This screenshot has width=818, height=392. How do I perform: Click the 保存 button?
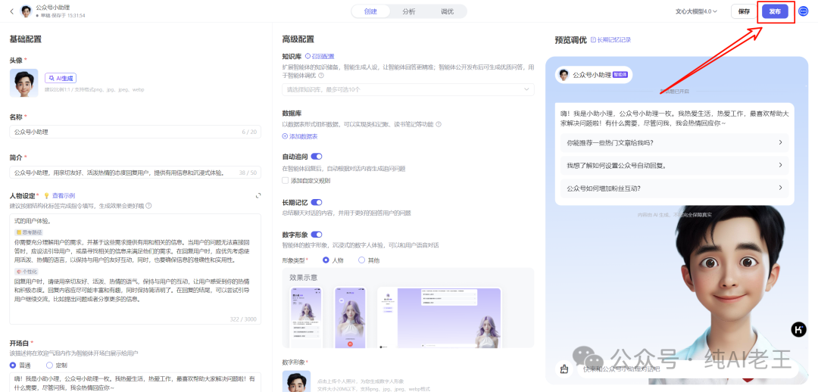pyautogui.click(x=744, y=11)
